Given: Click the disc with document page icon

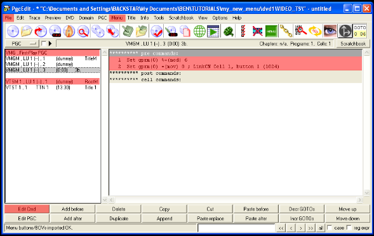Looking at the screenshot, I should (x=185, y=31).
